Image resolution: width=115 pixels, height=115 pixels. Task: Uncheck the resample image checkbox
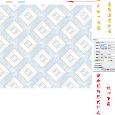click(x=95, y=67)
